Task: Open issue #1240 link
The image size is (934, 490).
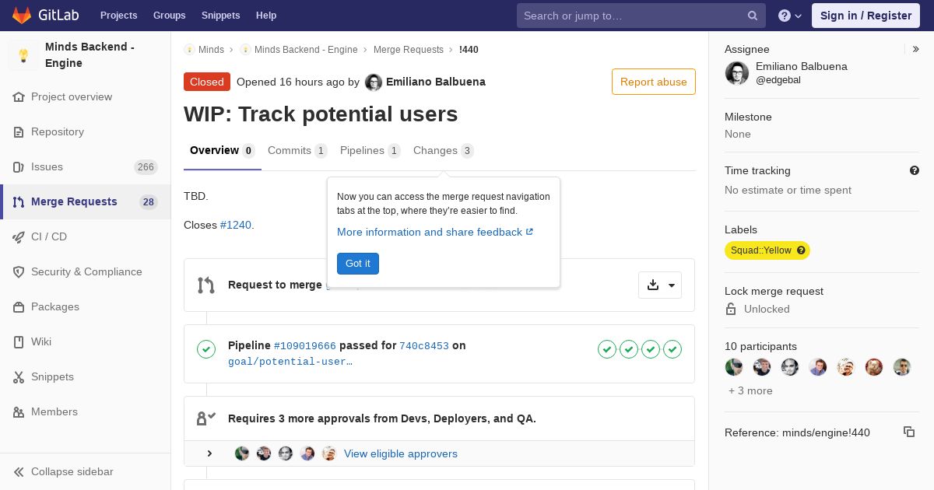Action: click(236, 225)
